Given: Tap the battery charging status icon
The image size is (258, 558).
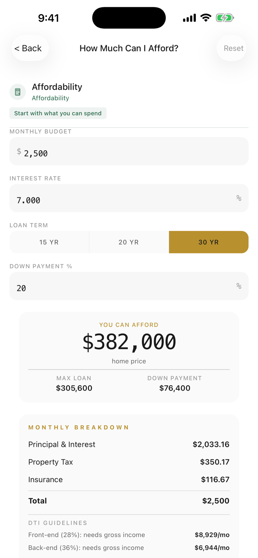Looking at the screenshot, I should coord(225,18).
